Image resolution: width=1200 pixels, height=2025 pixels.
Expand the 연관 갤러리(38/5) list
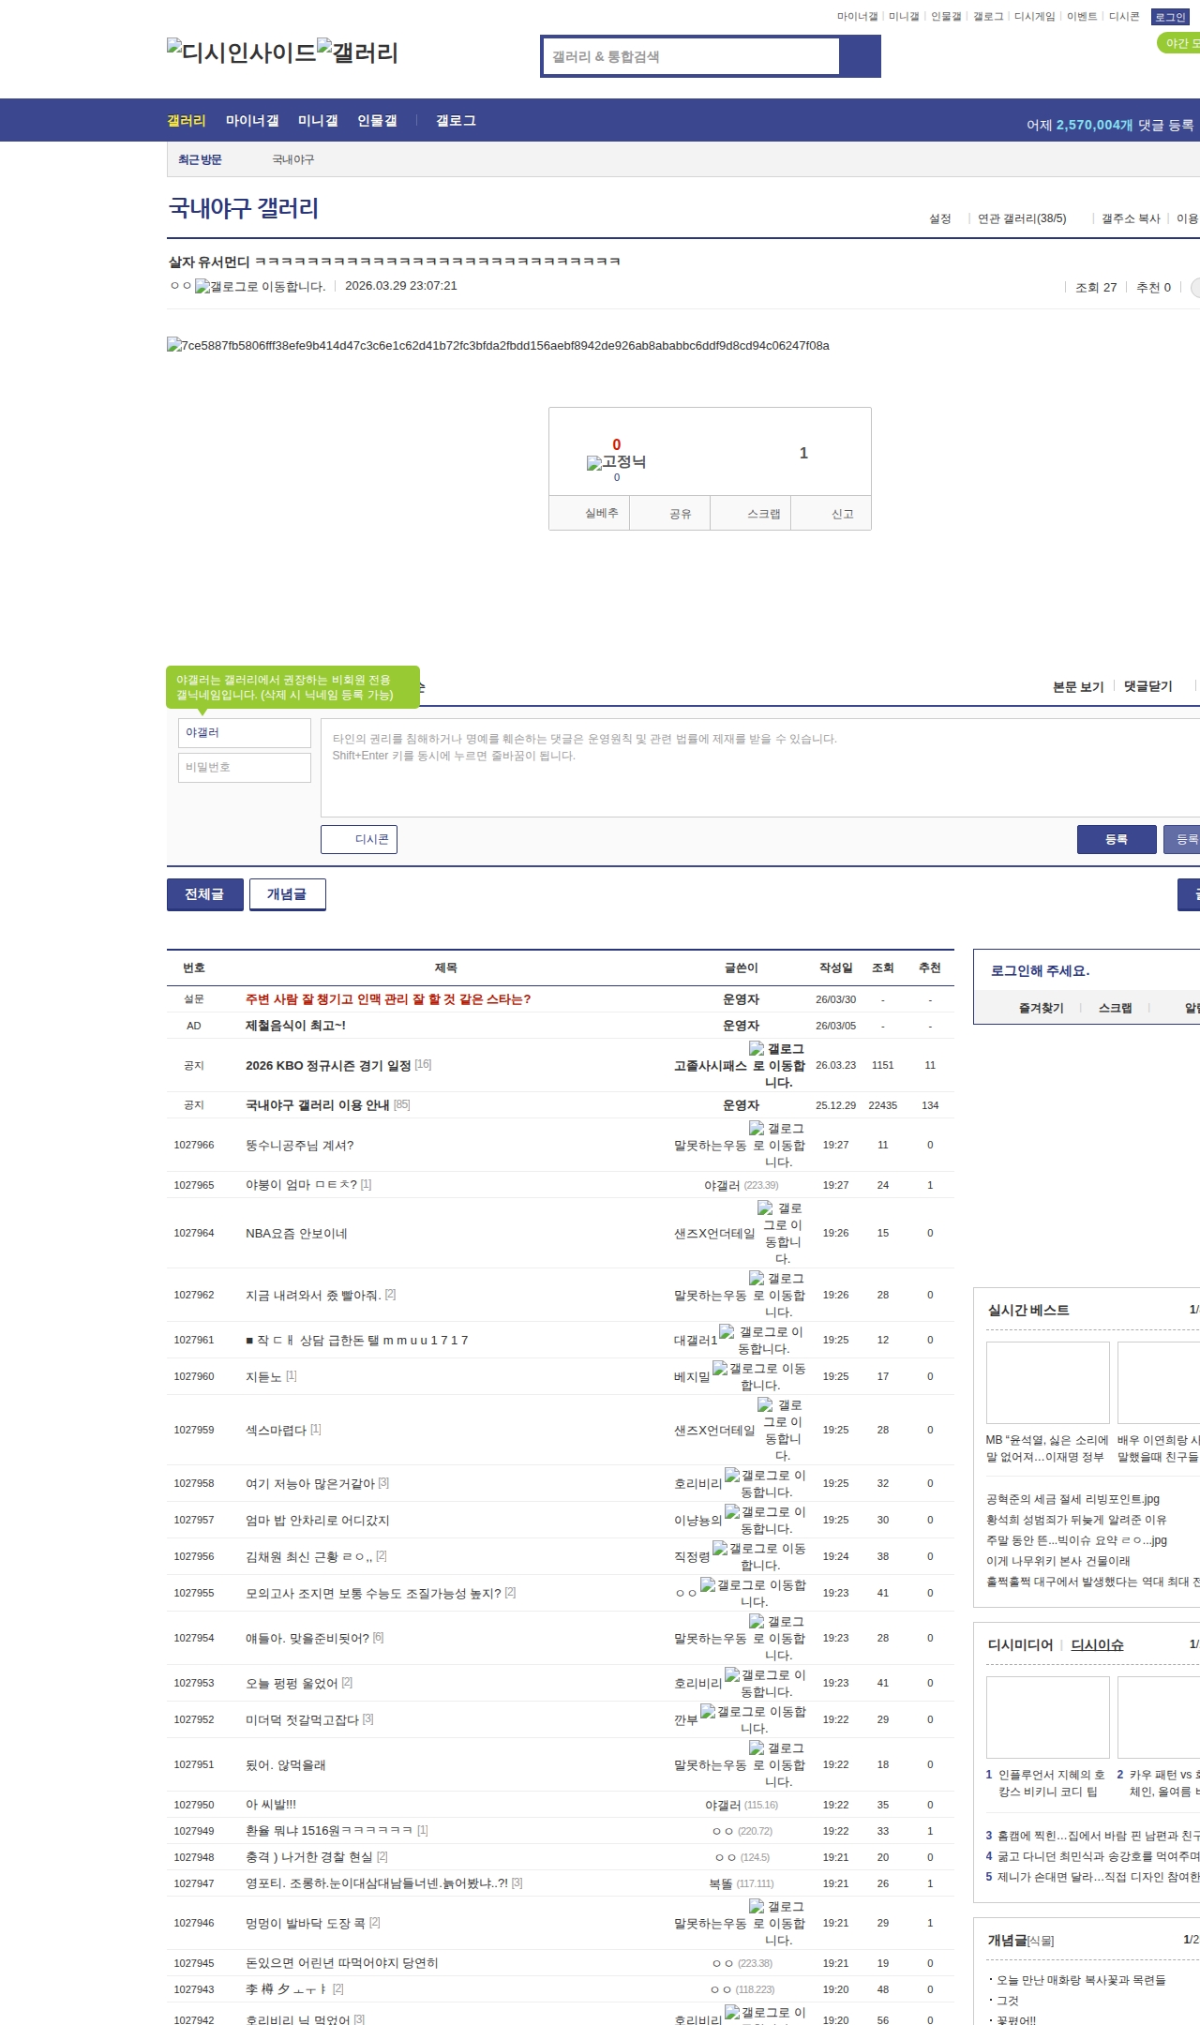pos(1021,218)
